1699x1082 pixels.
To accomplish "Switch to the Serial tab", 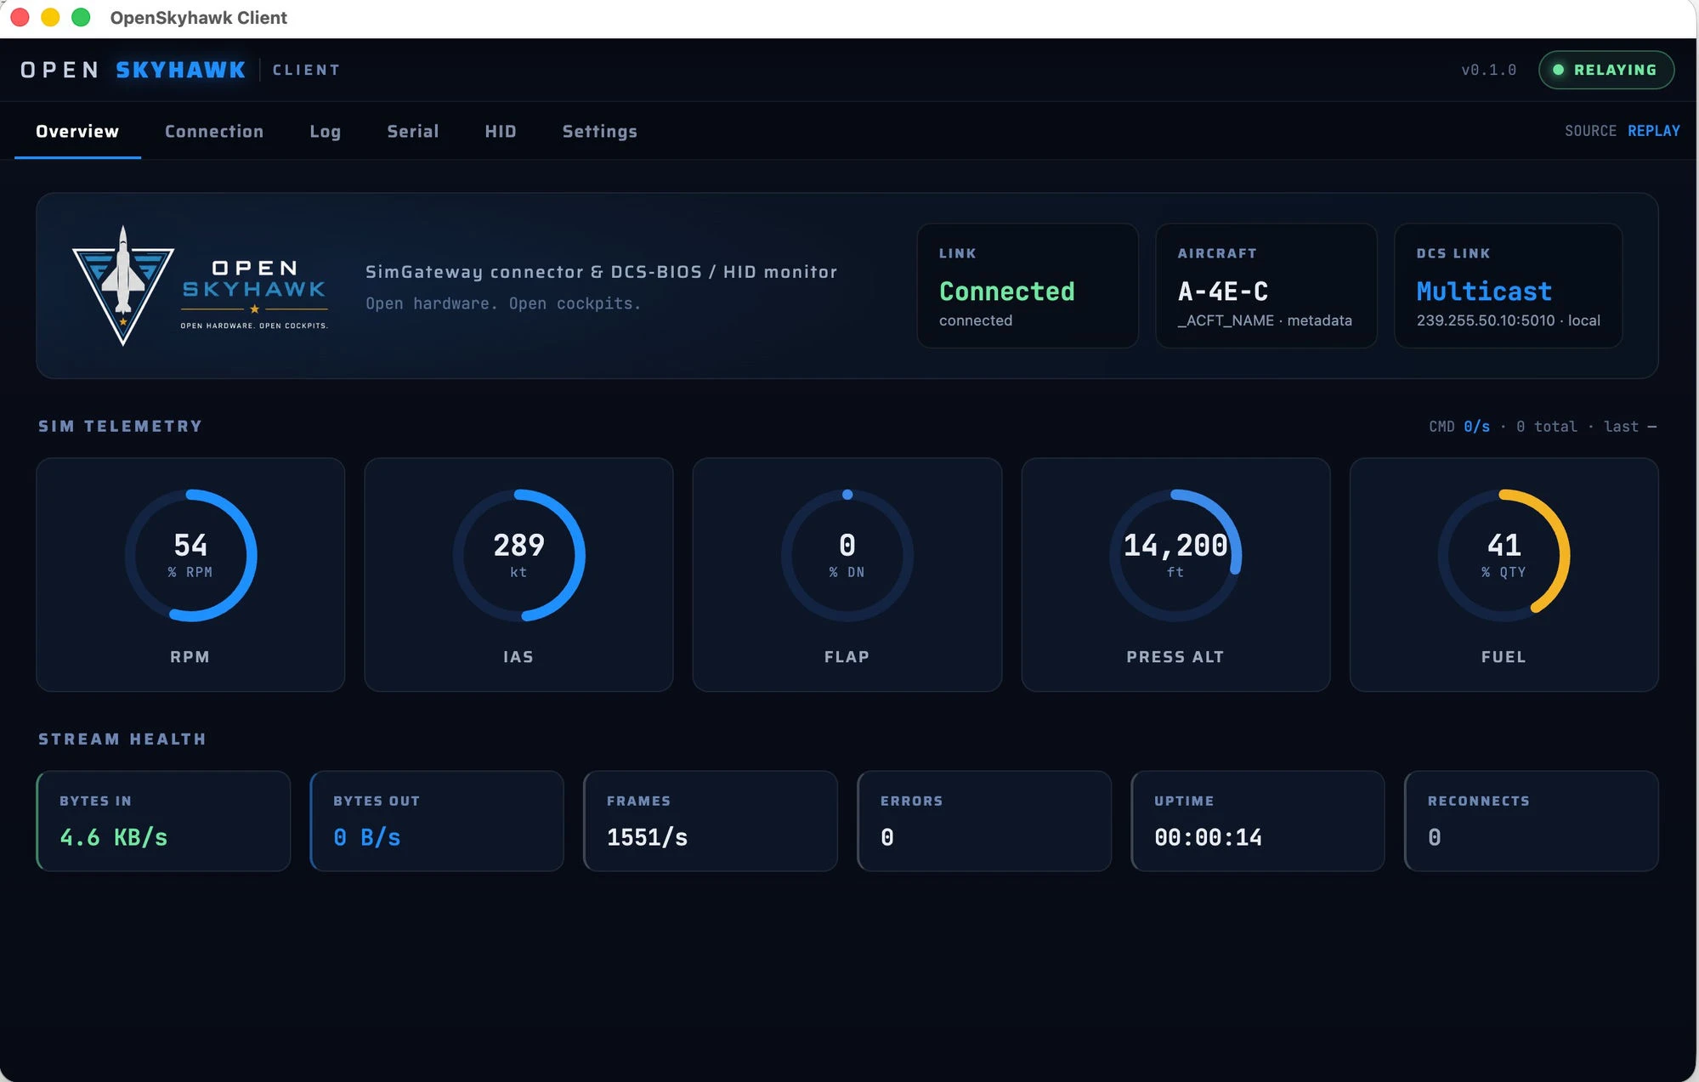I will 413,131.
